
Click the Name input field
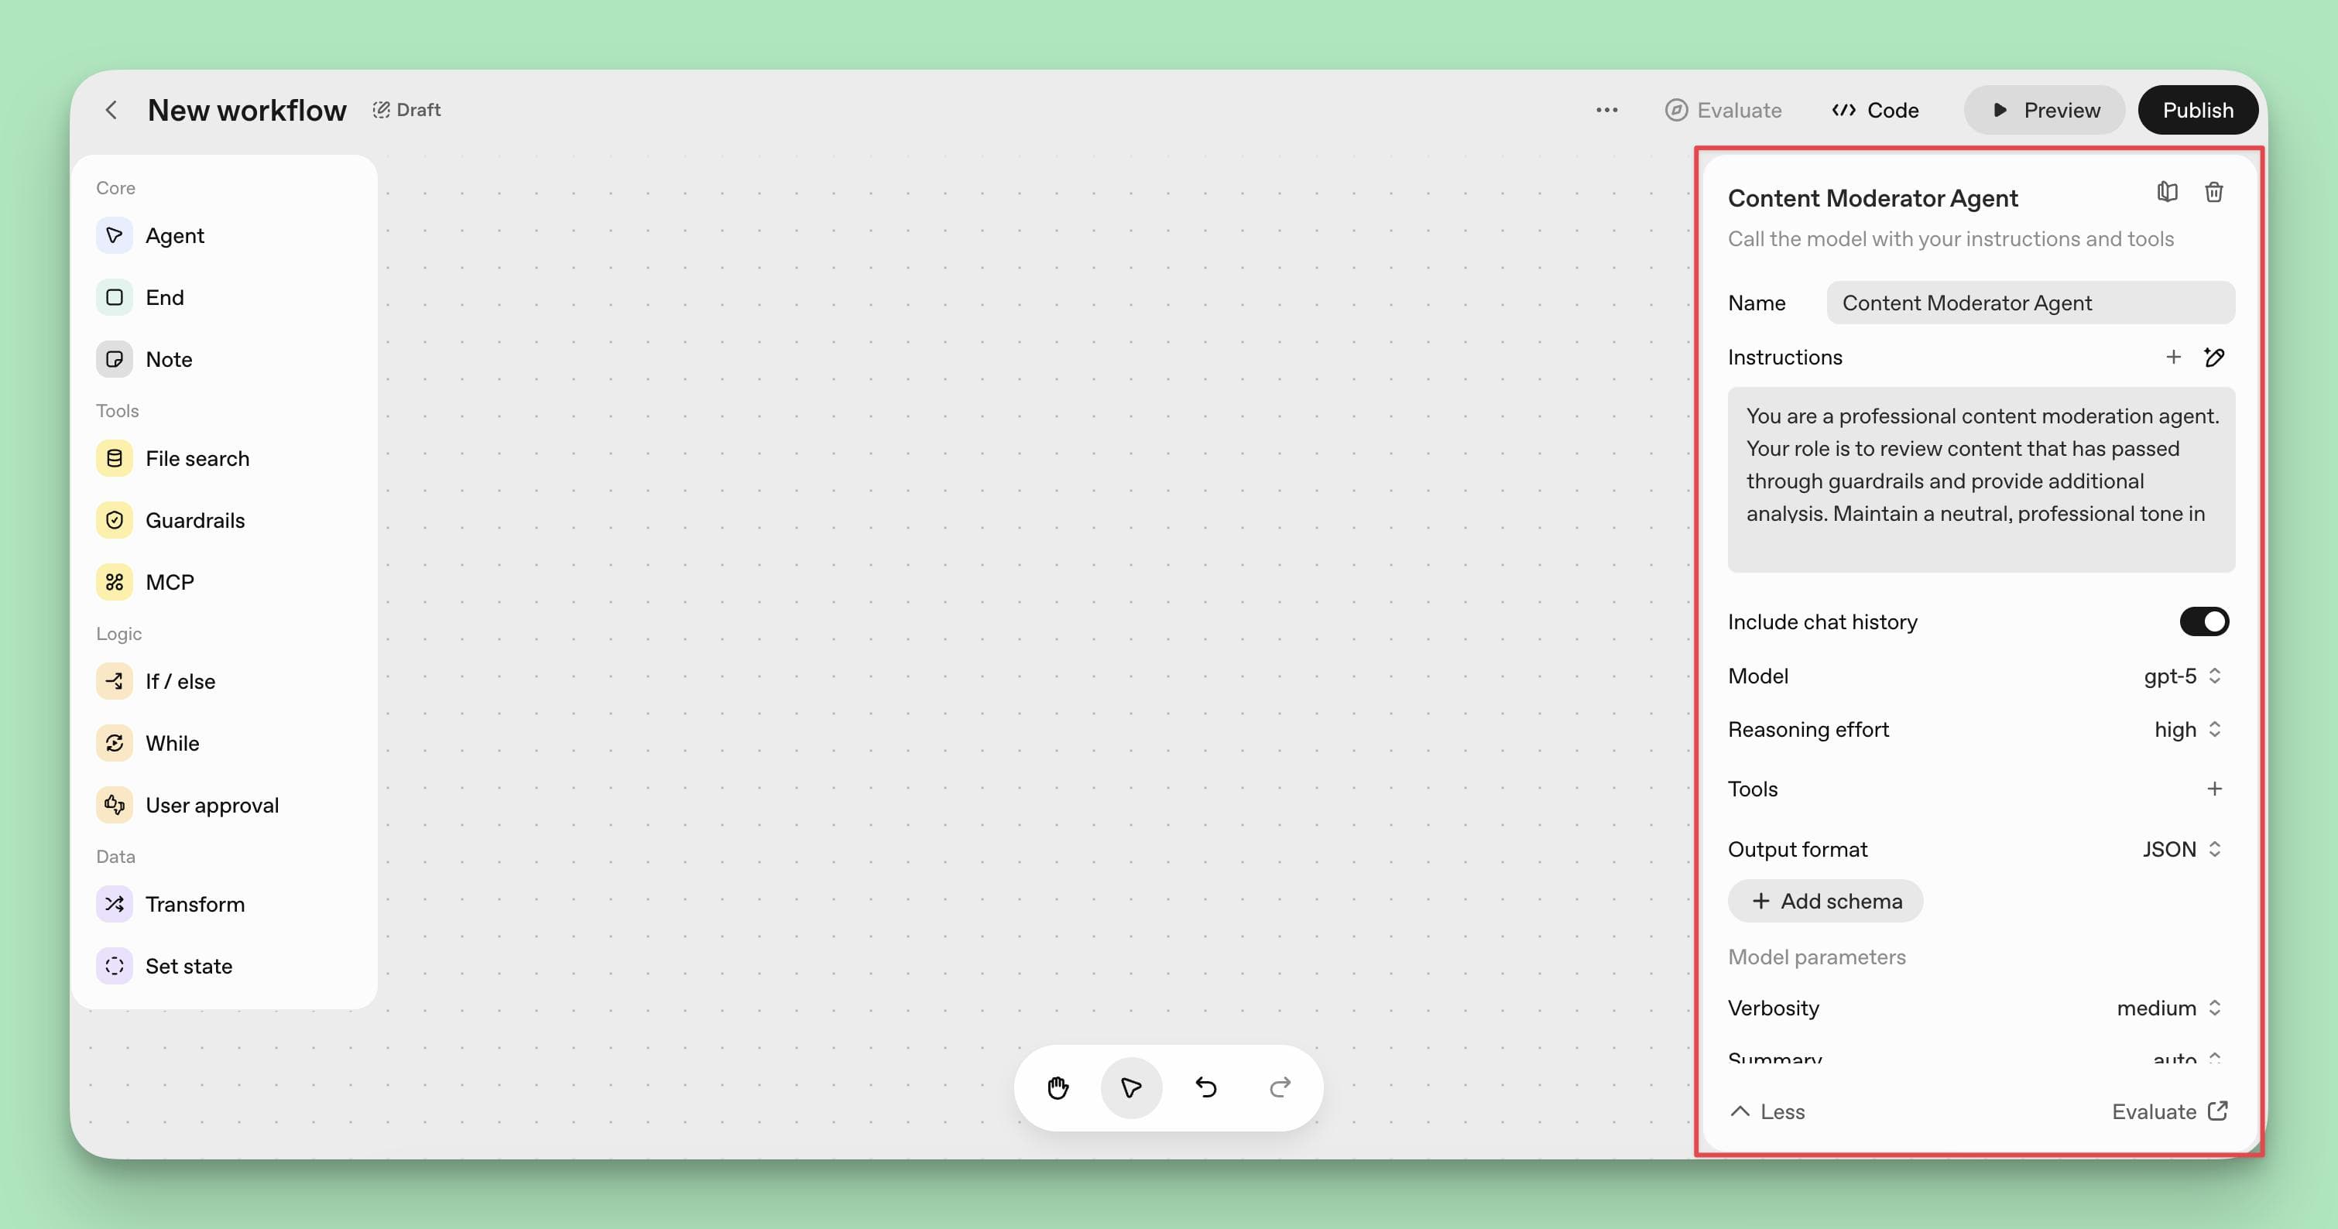[x=2029, y=303]
